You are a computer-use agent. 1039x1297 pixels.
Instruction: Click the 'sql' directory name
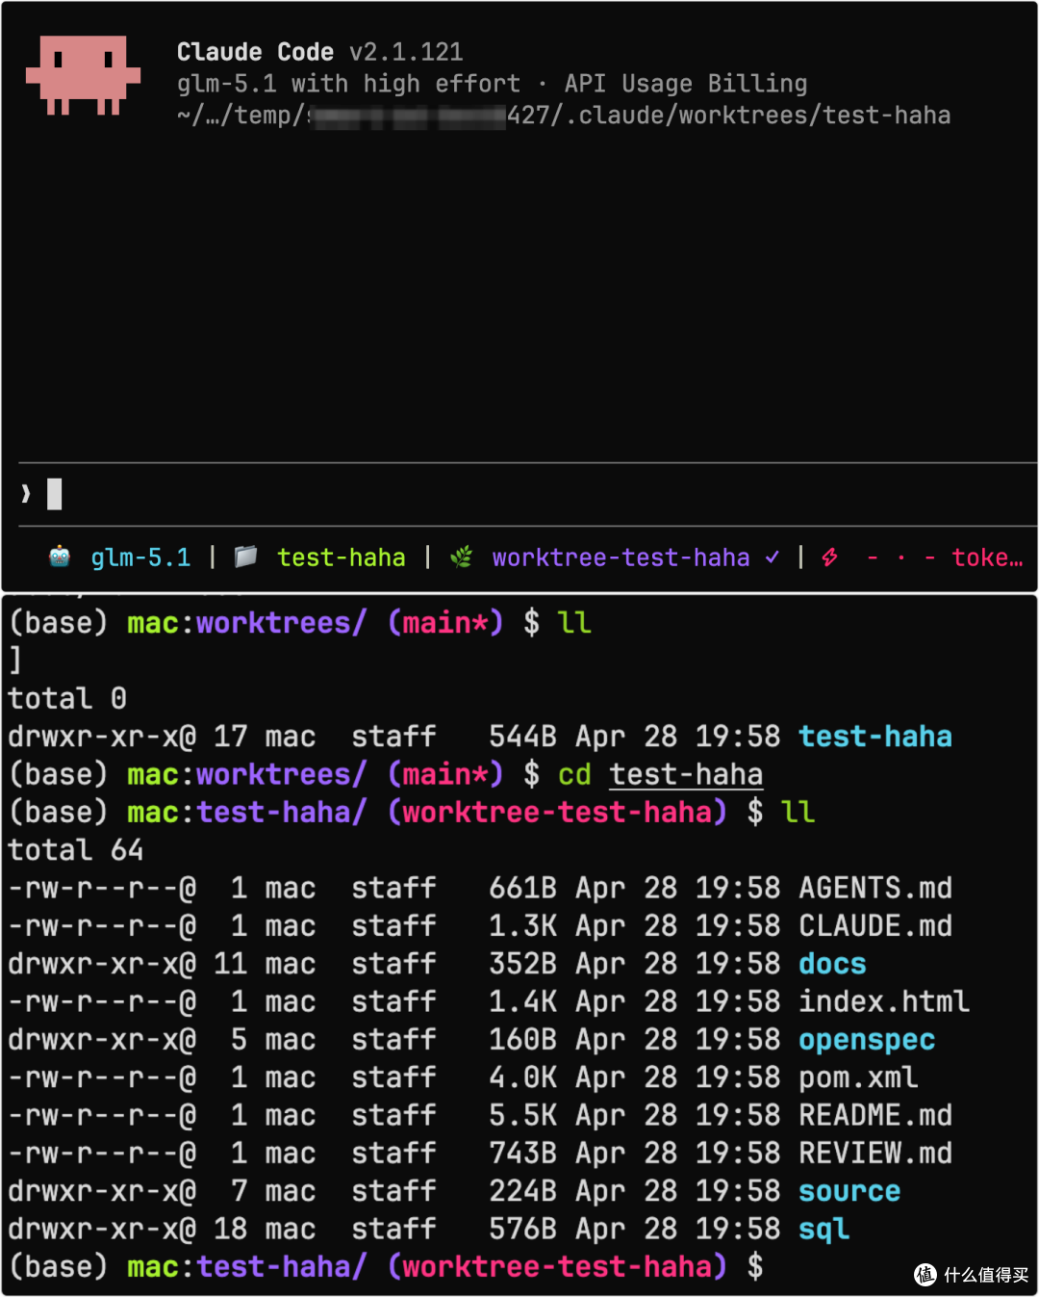(x=824, y=1229)
